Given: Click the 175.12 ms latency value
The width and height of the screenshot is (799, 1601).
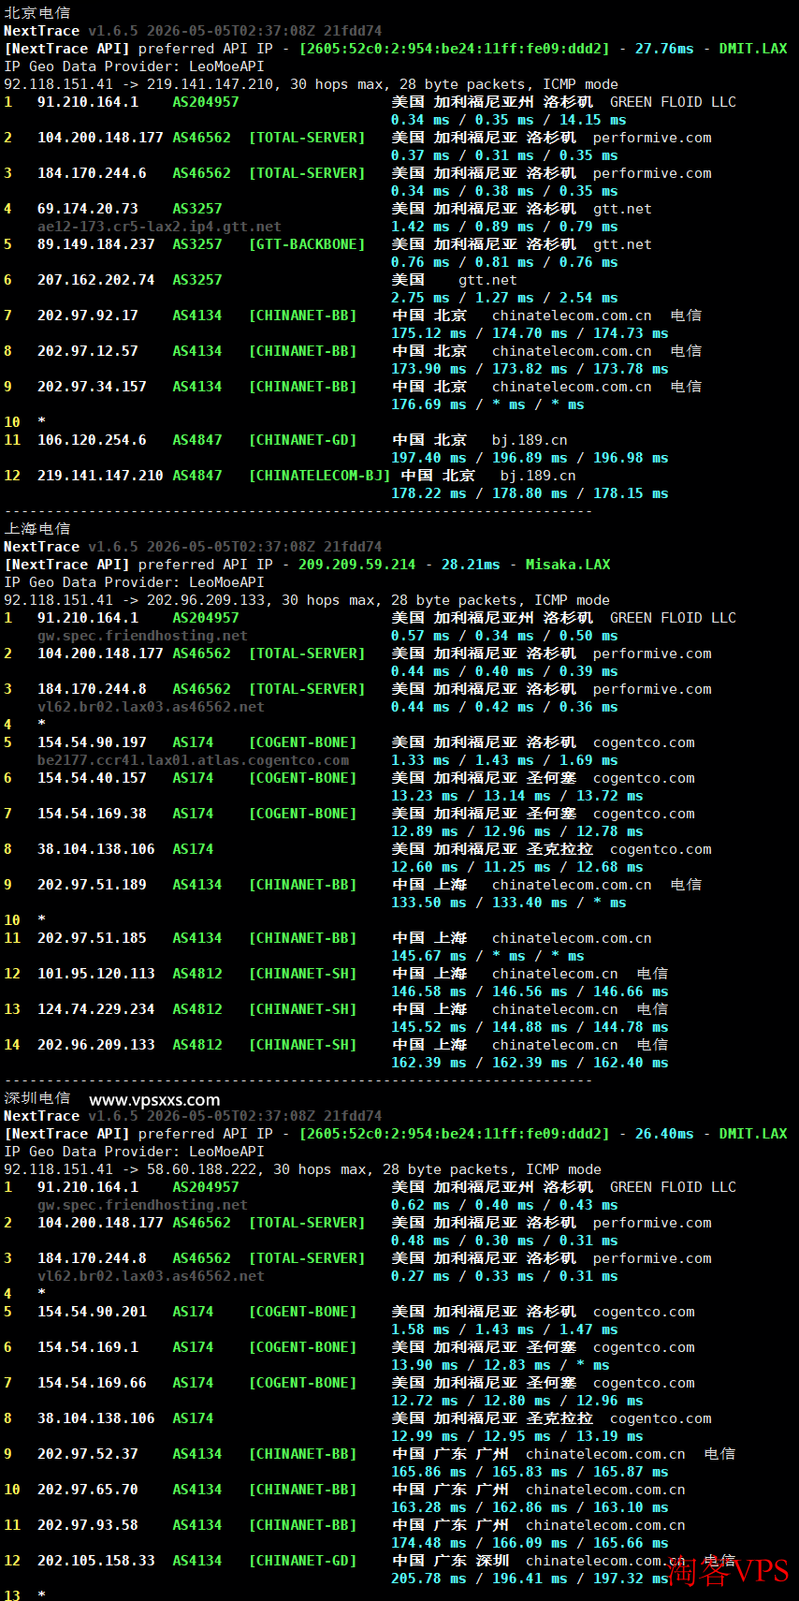Looking at the screenshot, I should coord(429,333).
